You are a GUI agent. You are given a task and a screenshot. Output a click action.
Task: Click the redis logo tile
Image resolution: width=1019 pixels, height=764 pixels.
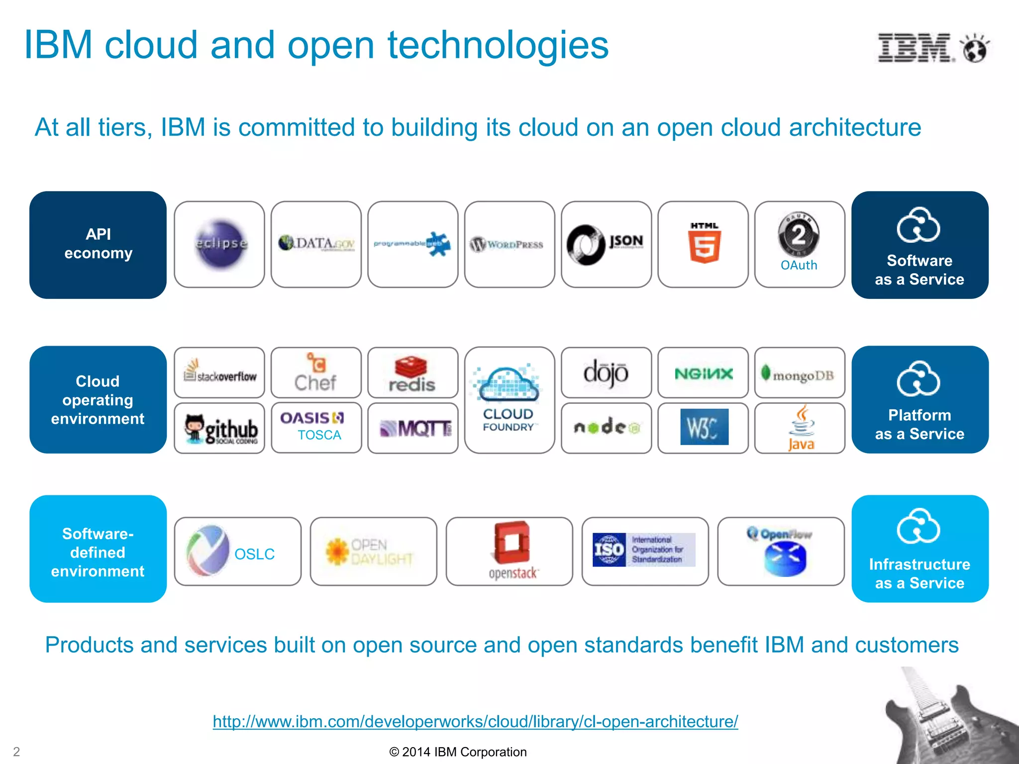pyautogui.click(x=412, y=373)
